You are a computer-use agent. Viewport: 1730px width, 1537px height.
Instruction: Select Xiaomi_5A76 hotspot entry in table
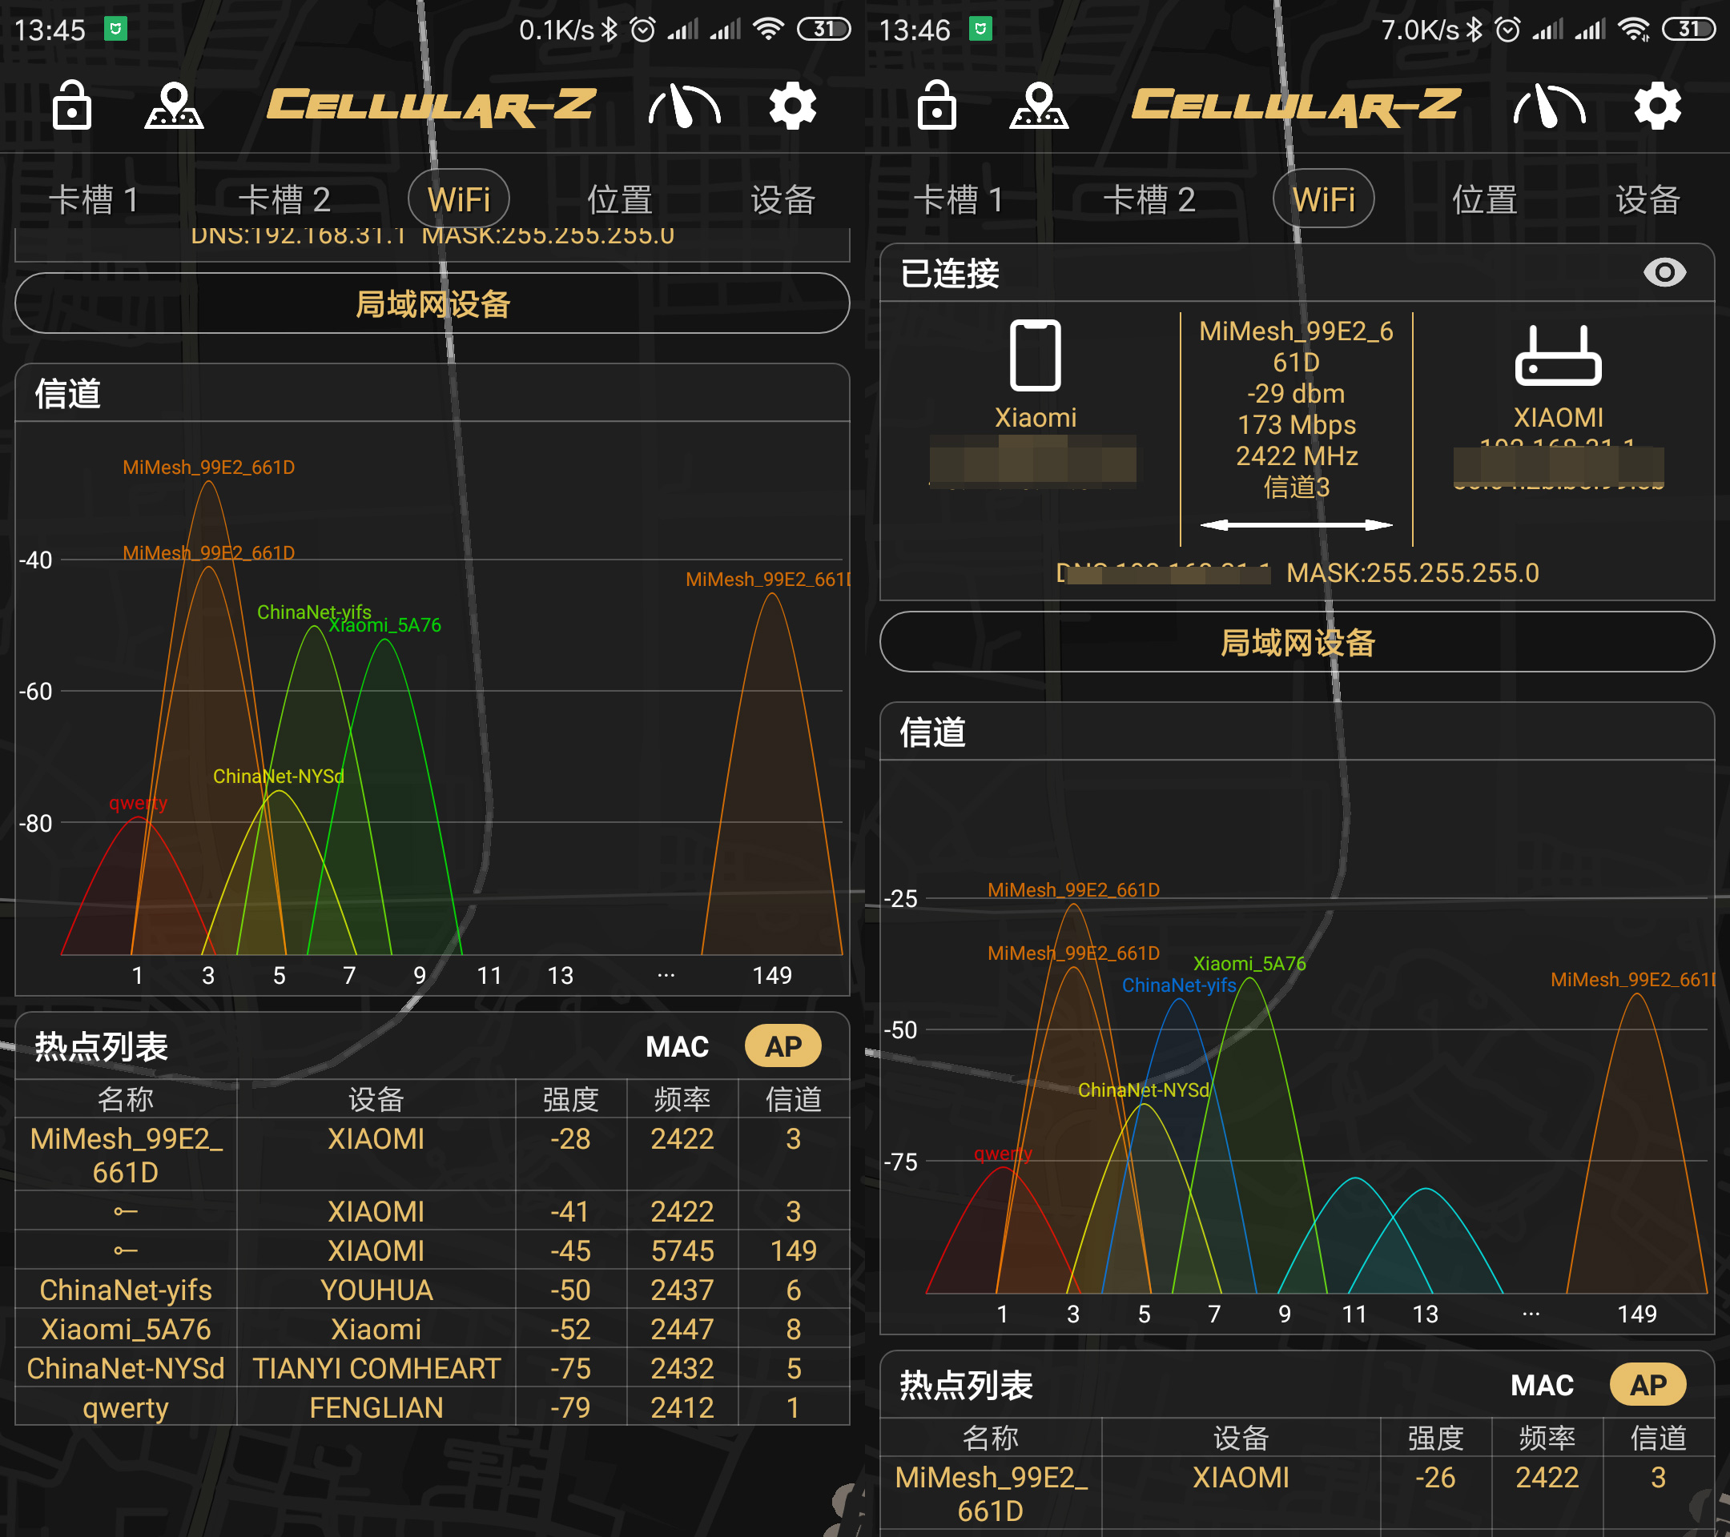click(125, 1329)
